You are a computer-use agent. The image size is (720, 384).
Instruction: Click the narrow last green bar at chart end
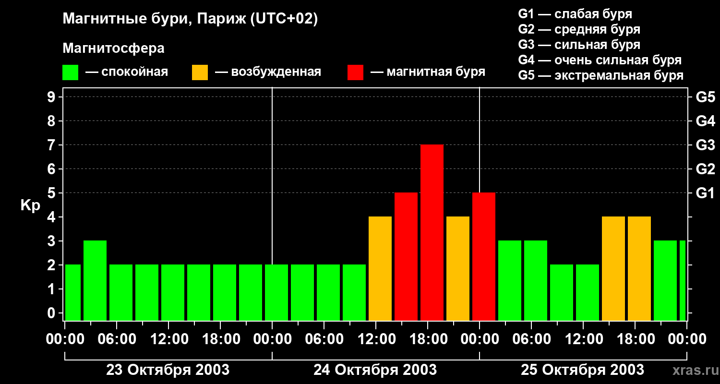(x=683, y=280)
